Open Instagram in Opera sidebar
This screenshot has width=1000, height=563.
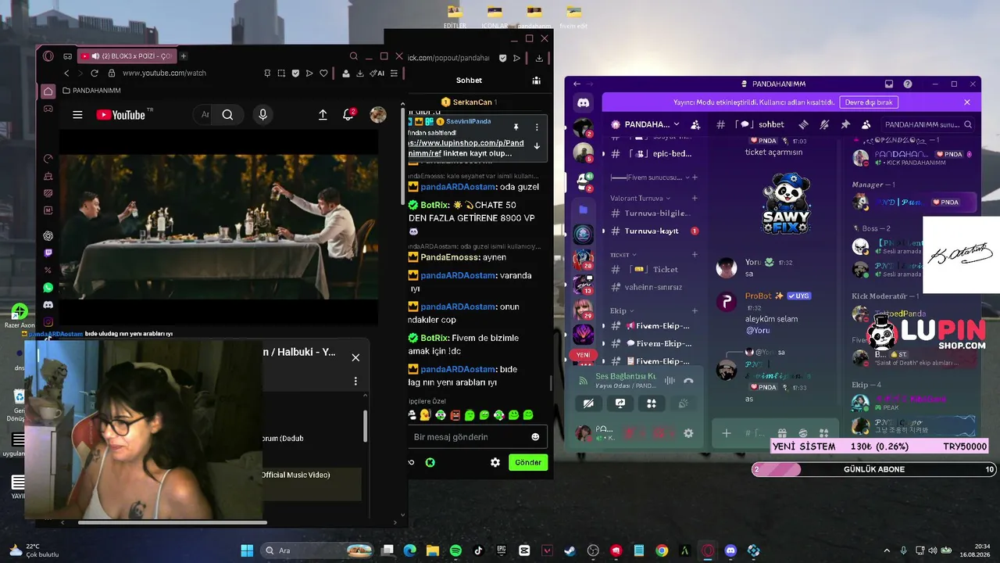tap(48, 322)
